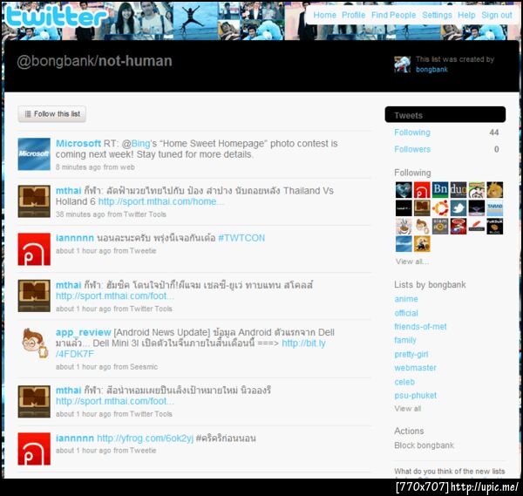Click View all under Following avatars
Image resolution: width=523 pixels, height=496 pixels.
pos(412,262)
